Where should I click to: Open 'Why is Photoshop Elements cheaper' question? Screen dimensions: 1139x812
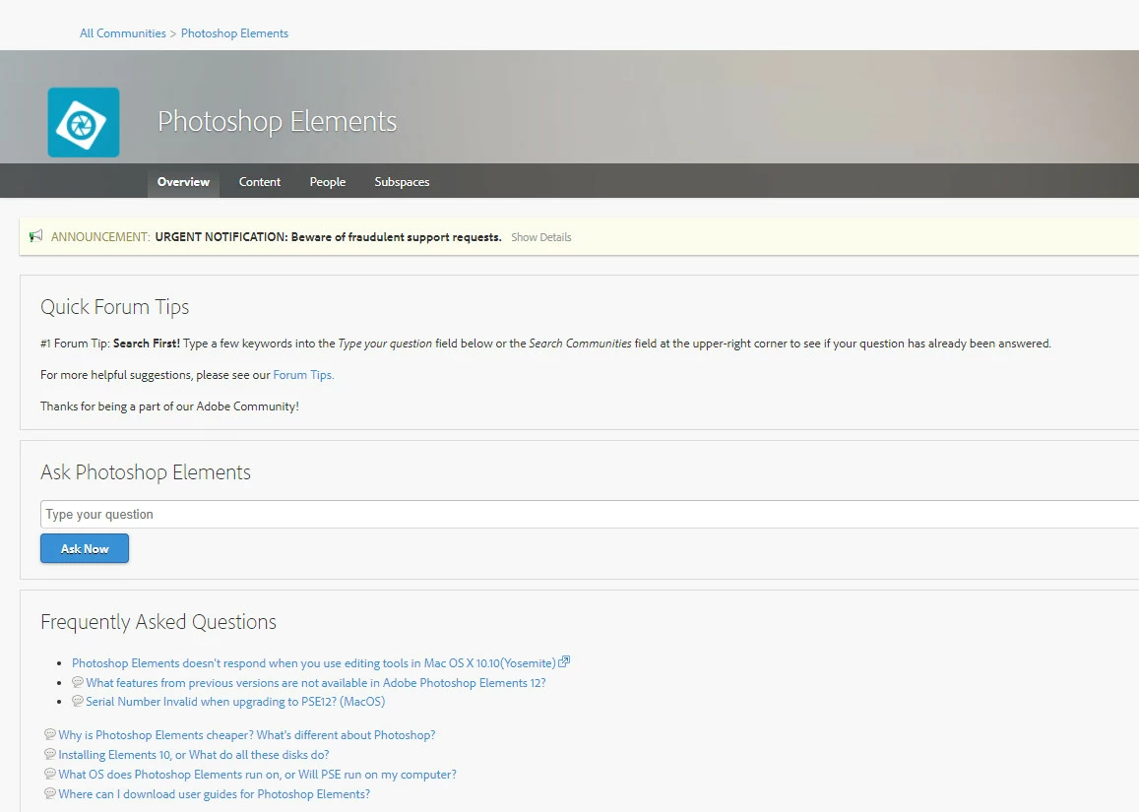[247, 735]
